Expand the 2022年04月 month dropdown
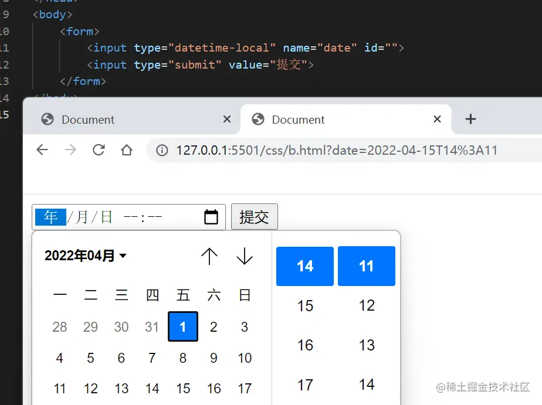Viewport: 542px width, 405px height. click(86, 256)
